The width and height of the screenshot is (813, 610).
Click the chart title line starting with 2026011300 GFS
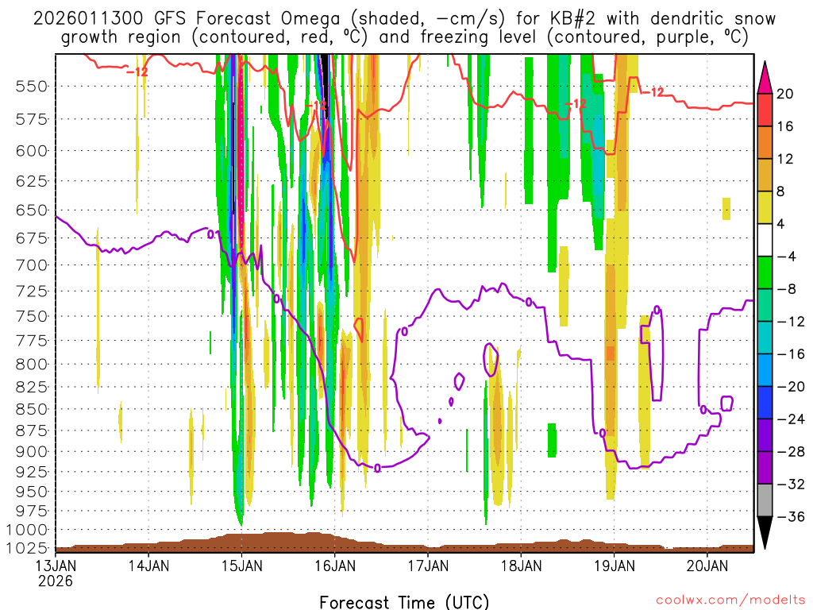[x=404, y=19]
